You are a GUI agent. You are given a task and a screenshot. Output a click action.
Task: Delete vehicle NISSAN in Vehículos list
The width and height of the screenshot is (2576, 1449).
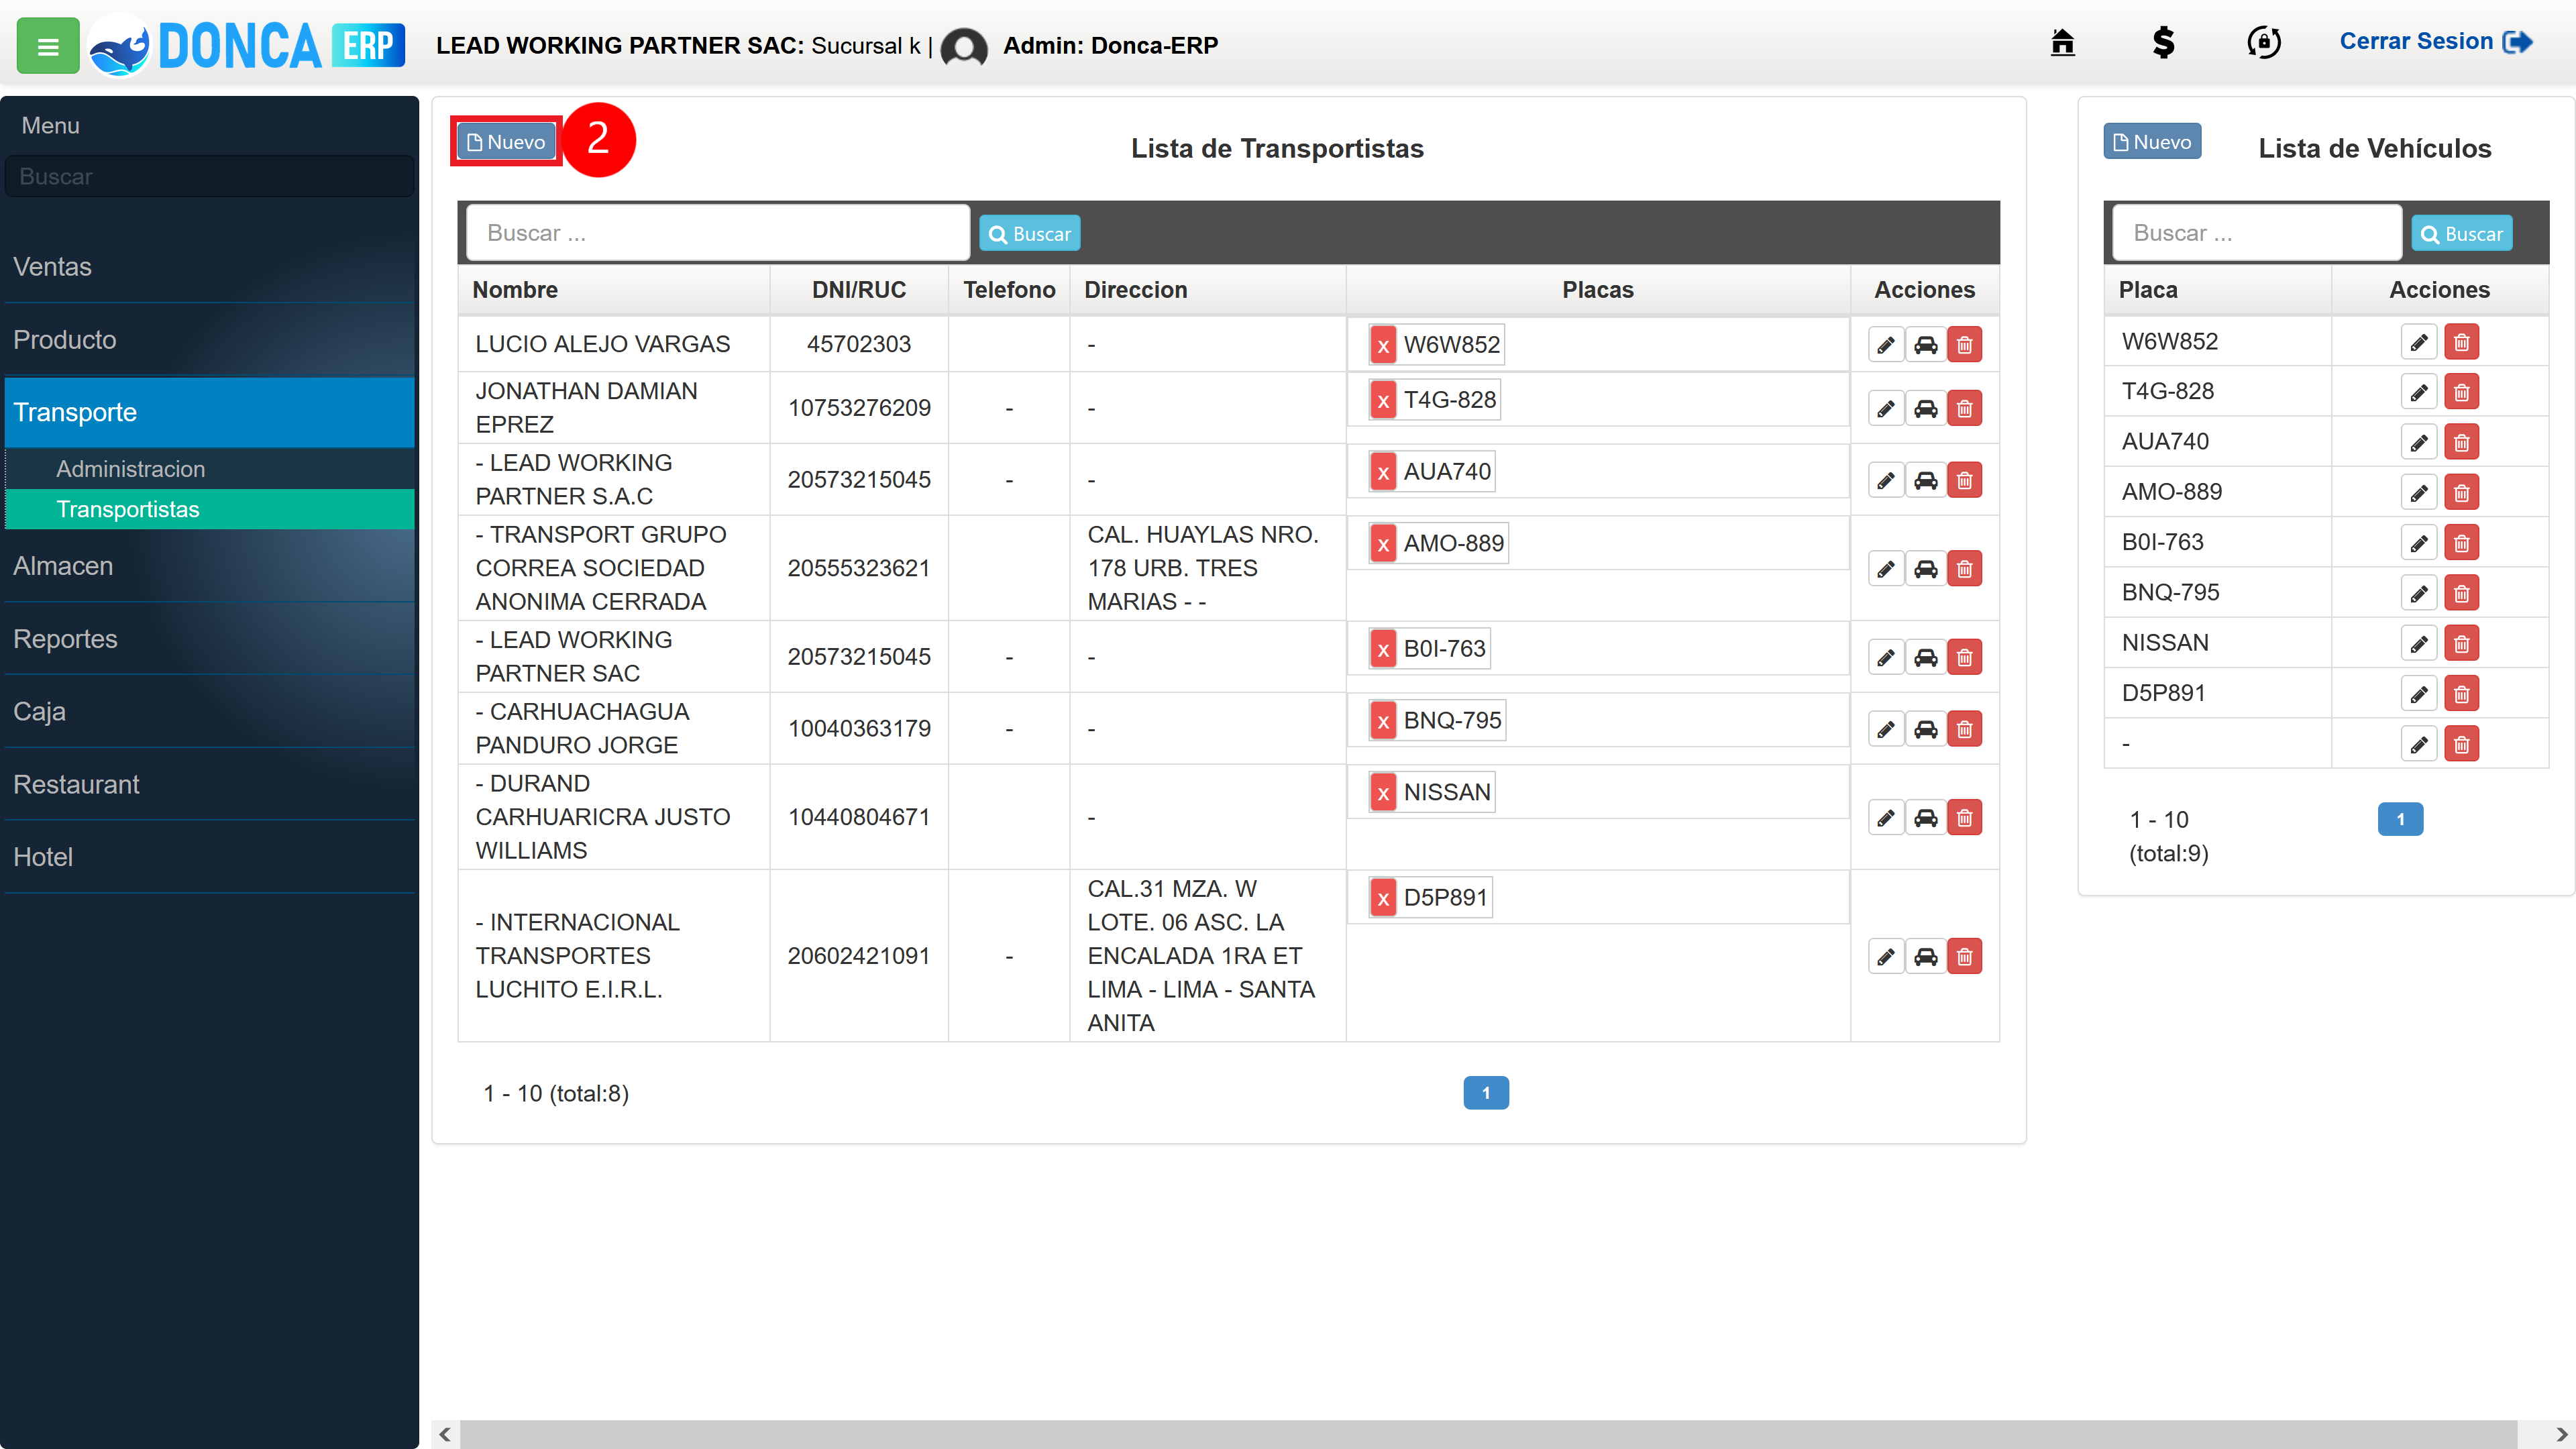pyautogui.click(x=2462, y=643)
